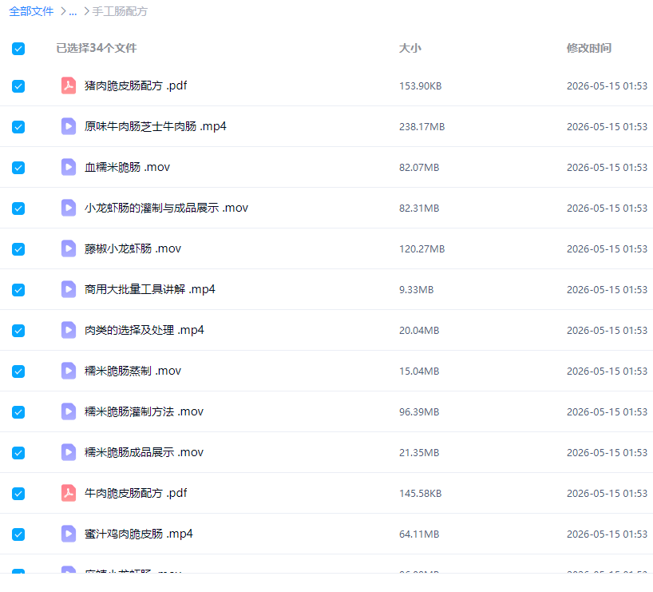The image size is (653, 592).
Task: Sort files by 修改时间 column header
Action: 589,49
